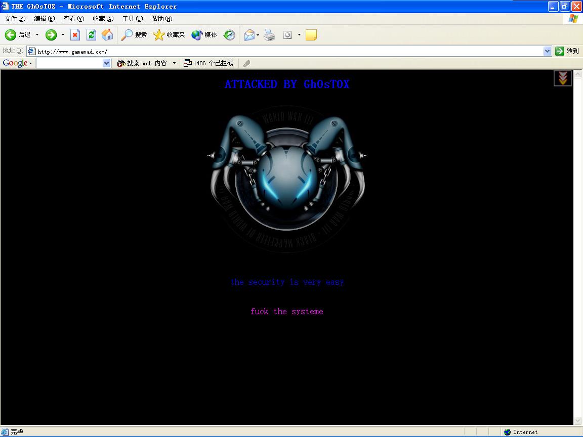
Task: Expand the Google search box dropdown
Action: [x=107, y=63]
